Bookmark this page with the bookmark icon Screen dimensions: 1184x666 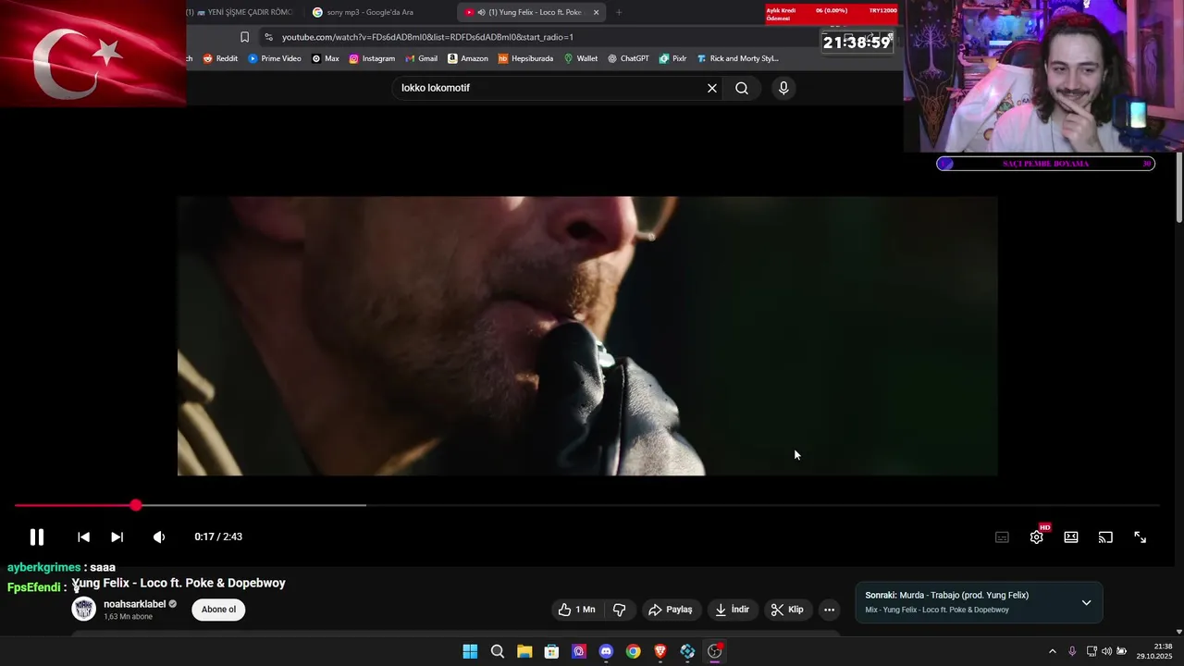coord(244,37)
